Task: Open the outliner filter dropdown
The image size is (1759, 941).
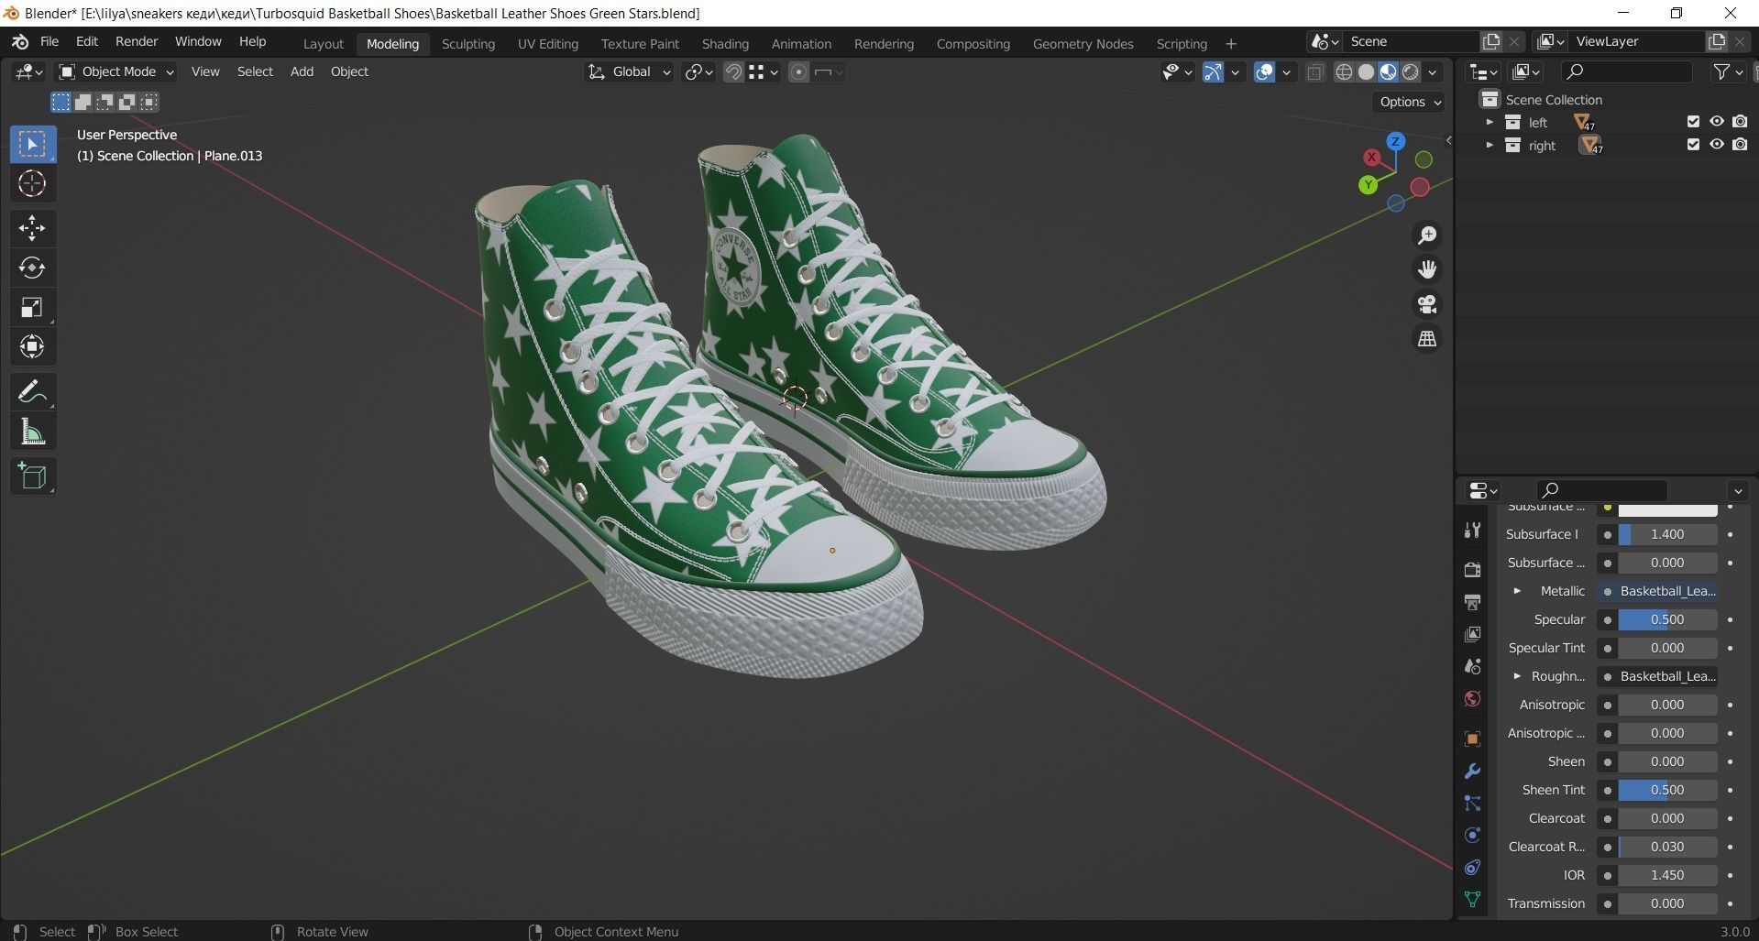Action: (x=1728, y=71)
